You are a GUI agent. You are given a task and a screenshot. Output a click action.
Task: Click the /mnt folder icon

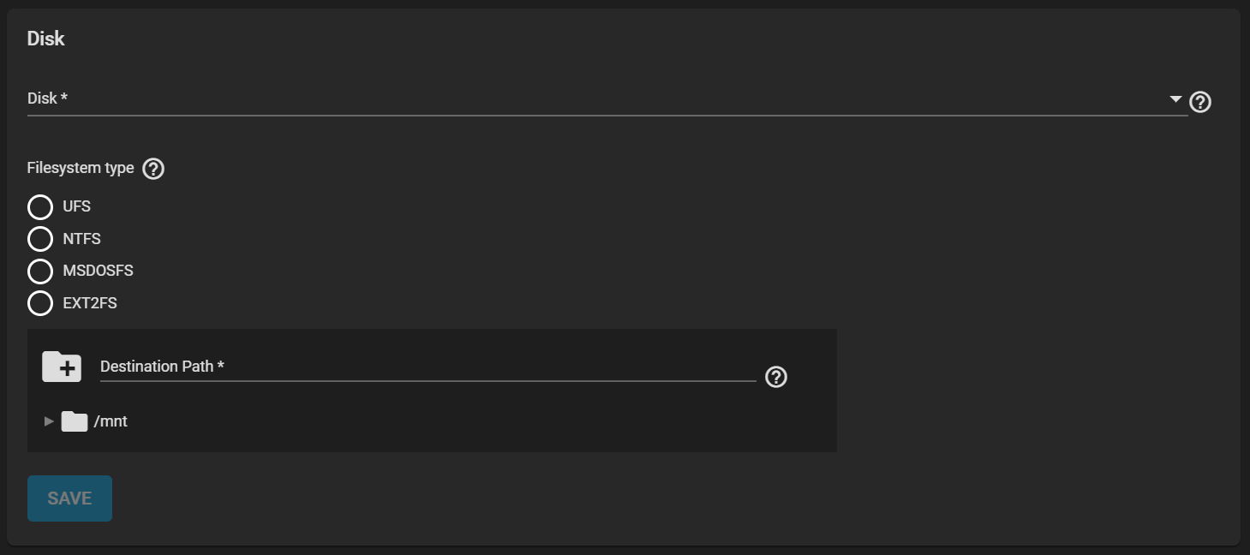click(75, 421)
